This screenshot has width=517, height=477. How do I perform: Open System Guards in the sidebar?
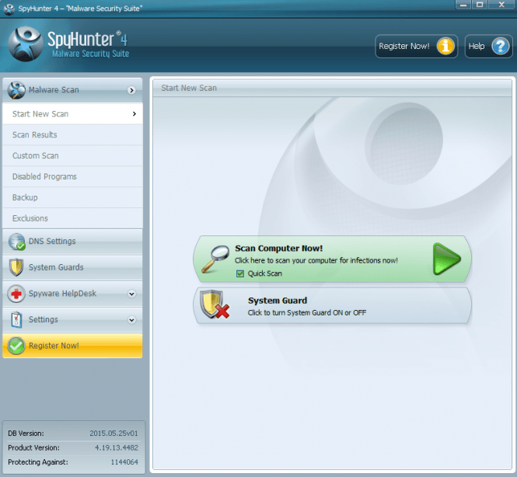(72, 267)
